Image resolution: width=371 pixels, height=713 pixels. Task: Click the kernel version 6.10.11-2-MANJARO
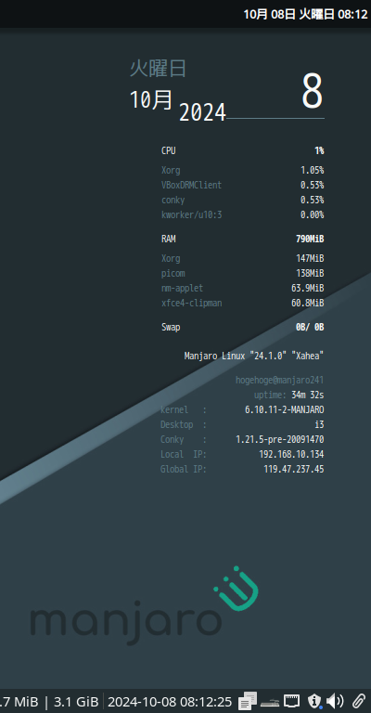[284, 409]
